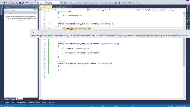Collapse the if block on line 30

click(50, 48)
